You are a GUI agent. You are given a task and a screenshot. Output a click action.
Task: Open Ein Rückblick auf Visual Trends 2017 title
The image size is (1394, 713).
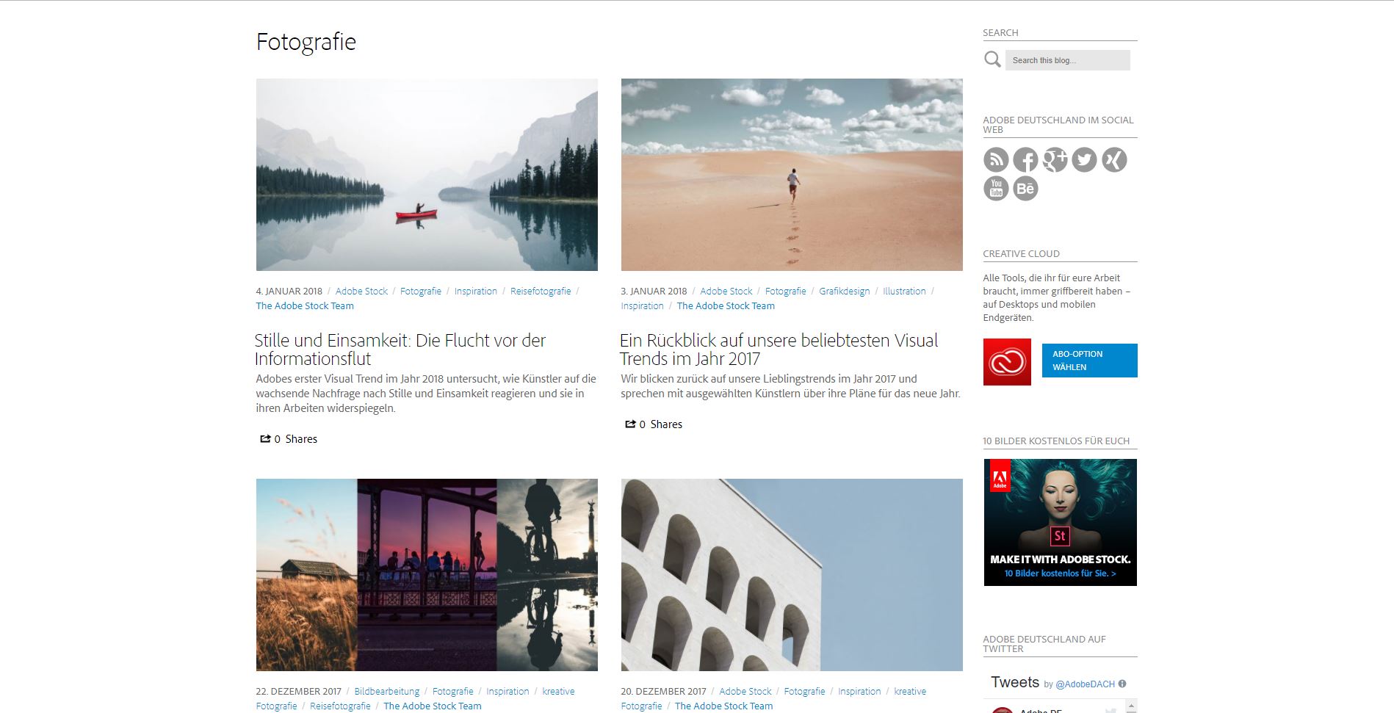tap(779, 350)
